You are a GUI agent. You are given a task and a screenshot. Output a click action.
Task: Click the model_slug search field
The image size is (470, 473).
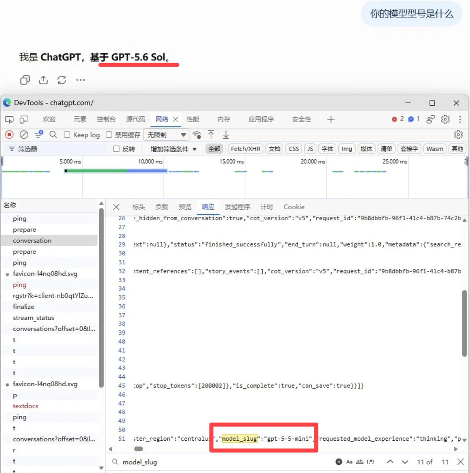pos(221,462)
